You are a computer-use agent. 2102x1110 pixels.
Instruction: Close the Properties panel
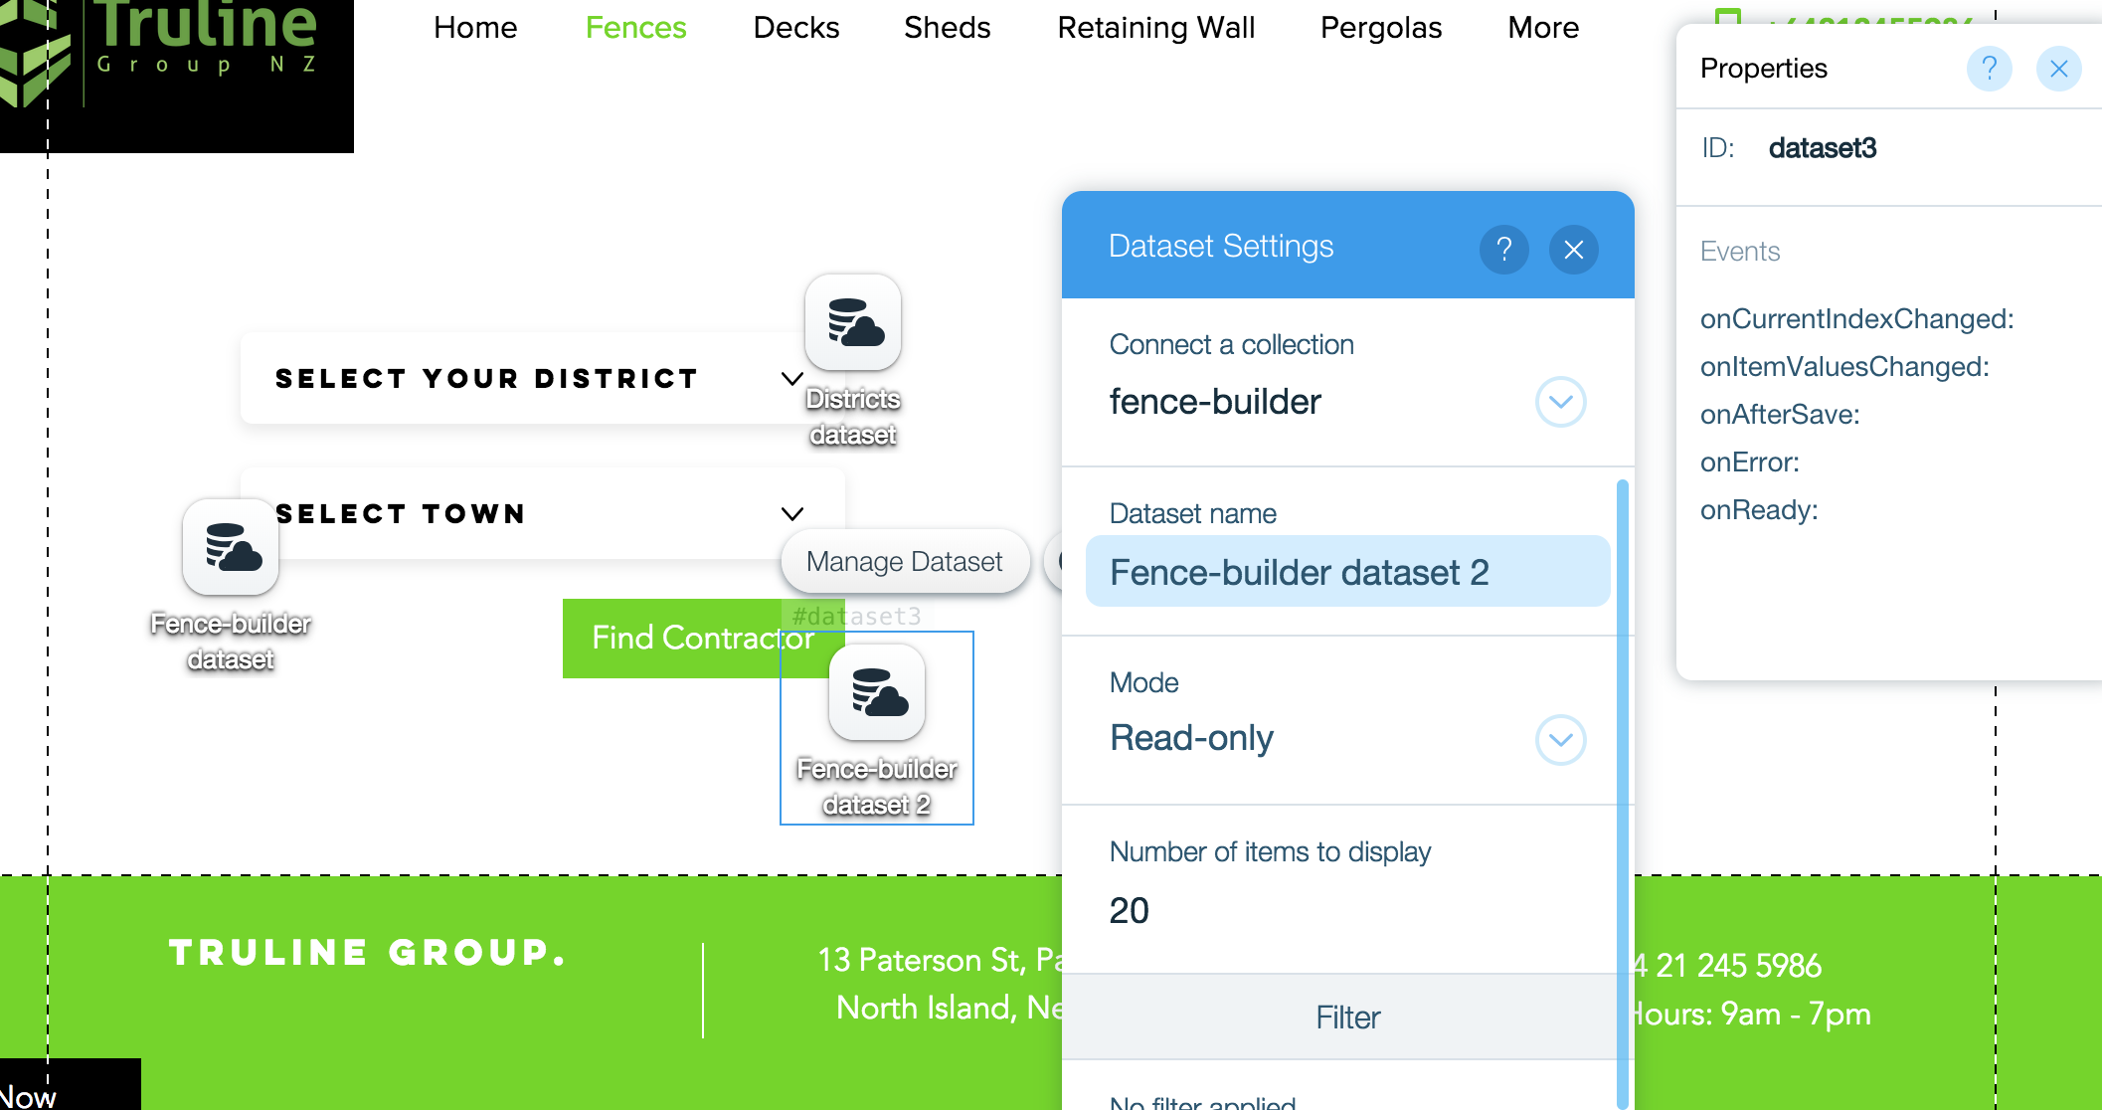(x=2058, y=69)
